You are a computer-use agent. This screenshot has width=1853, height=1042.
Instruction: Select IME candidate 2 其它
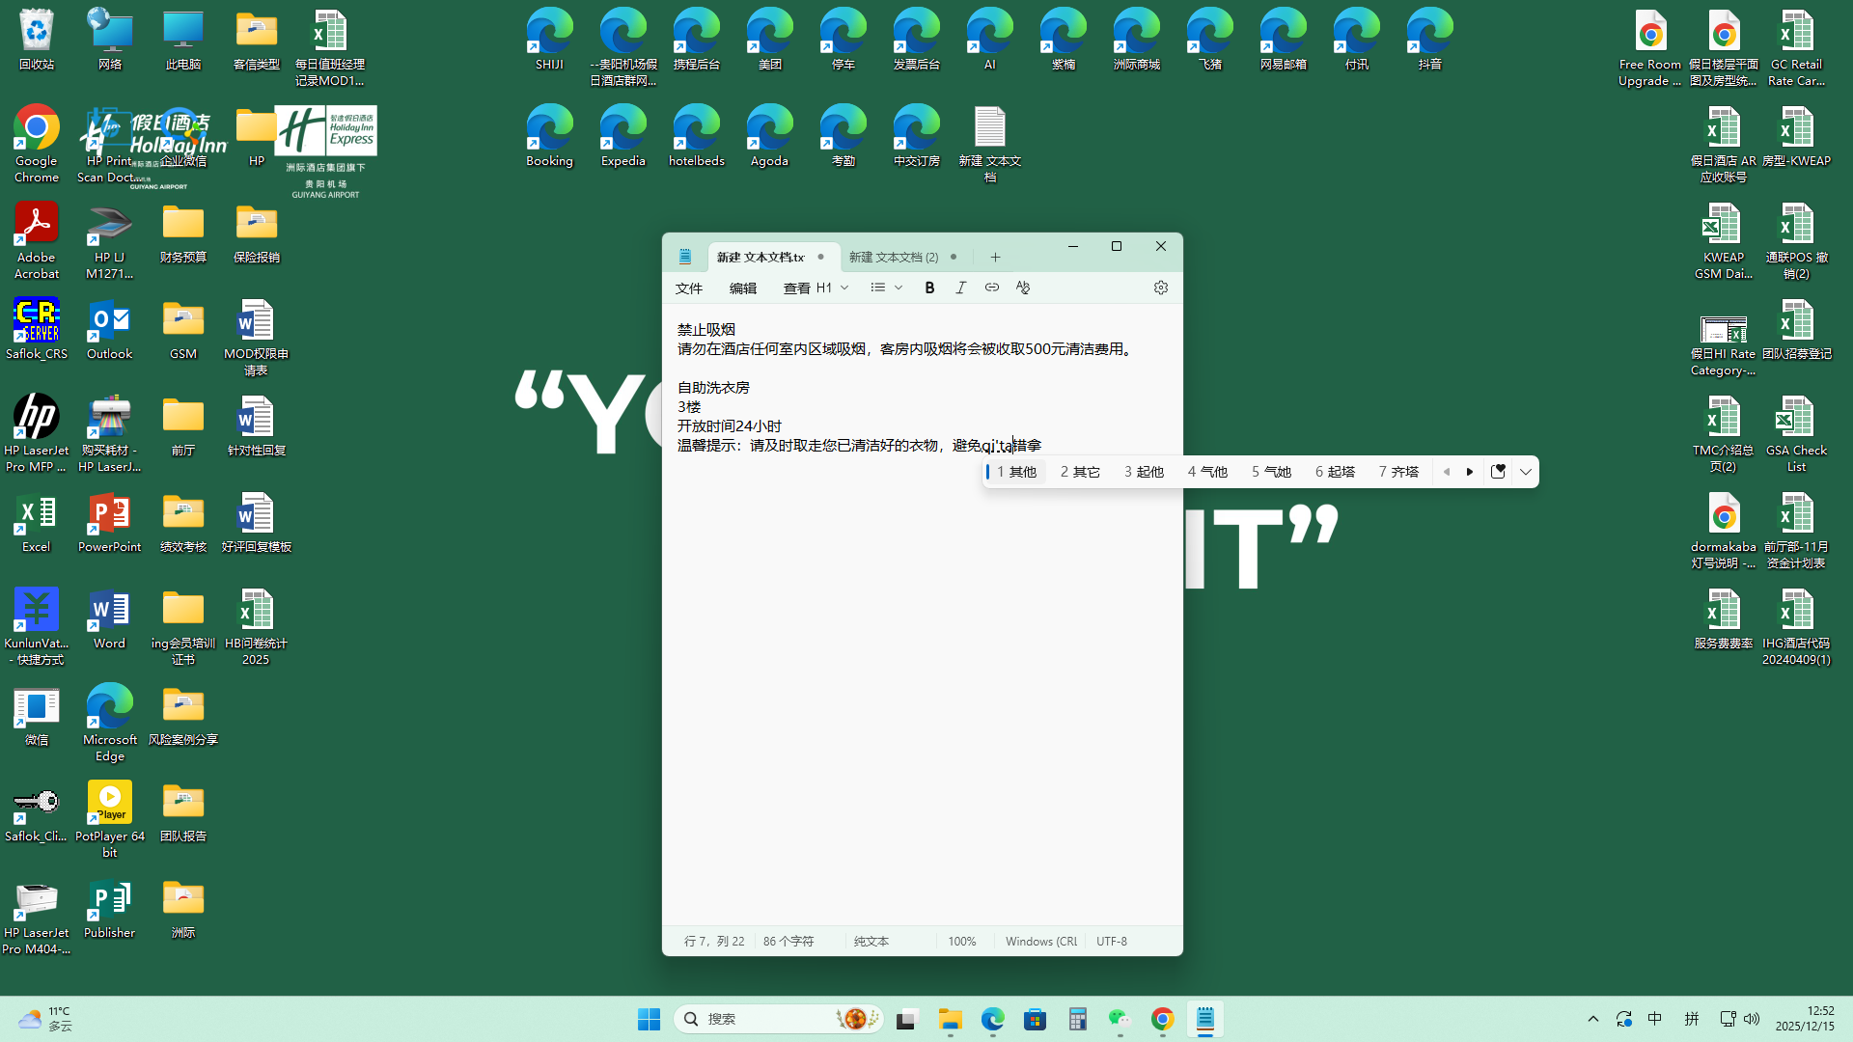click(1080, 472)
